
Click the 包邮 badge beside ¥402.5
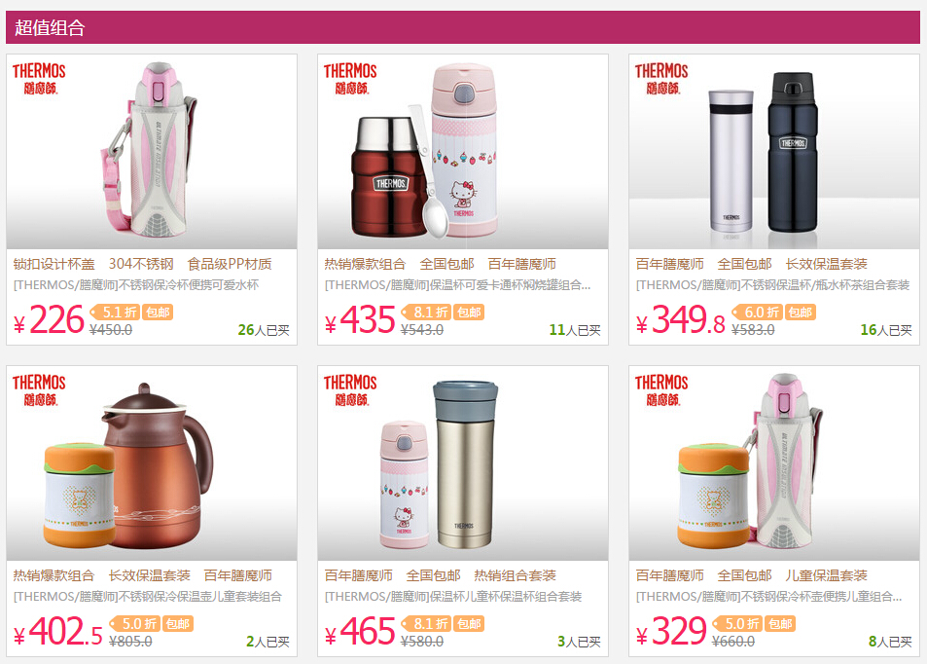point(177,623)
